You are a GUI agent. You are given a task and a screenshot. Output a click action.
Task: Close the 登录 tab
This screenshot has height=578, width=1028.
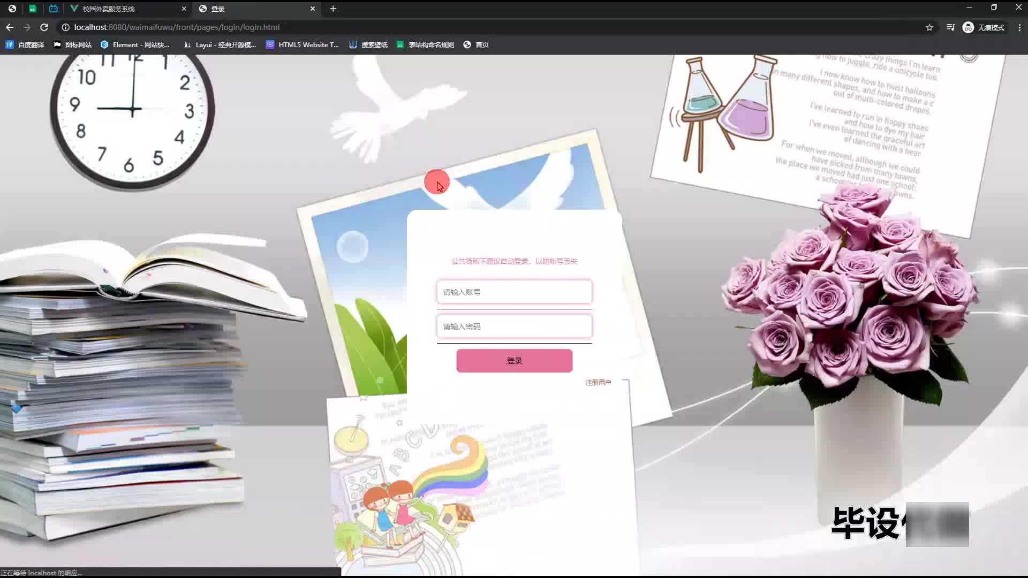[313, 9]
